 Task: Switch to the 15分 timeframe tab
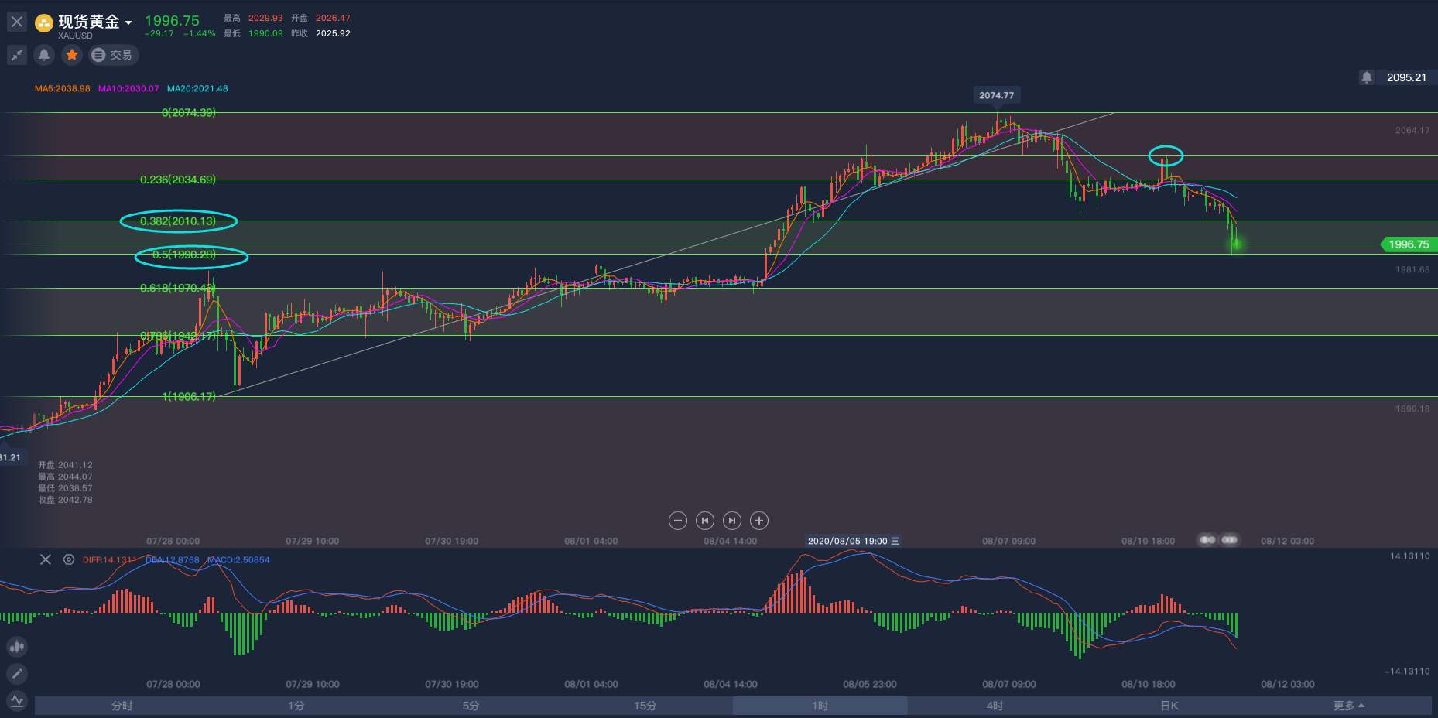[x=645, y=706]
